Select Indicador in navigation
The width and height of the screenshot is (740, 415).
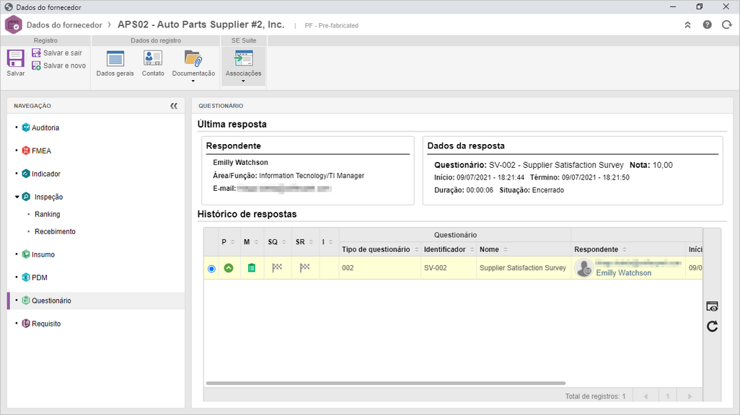coord(45,174)
